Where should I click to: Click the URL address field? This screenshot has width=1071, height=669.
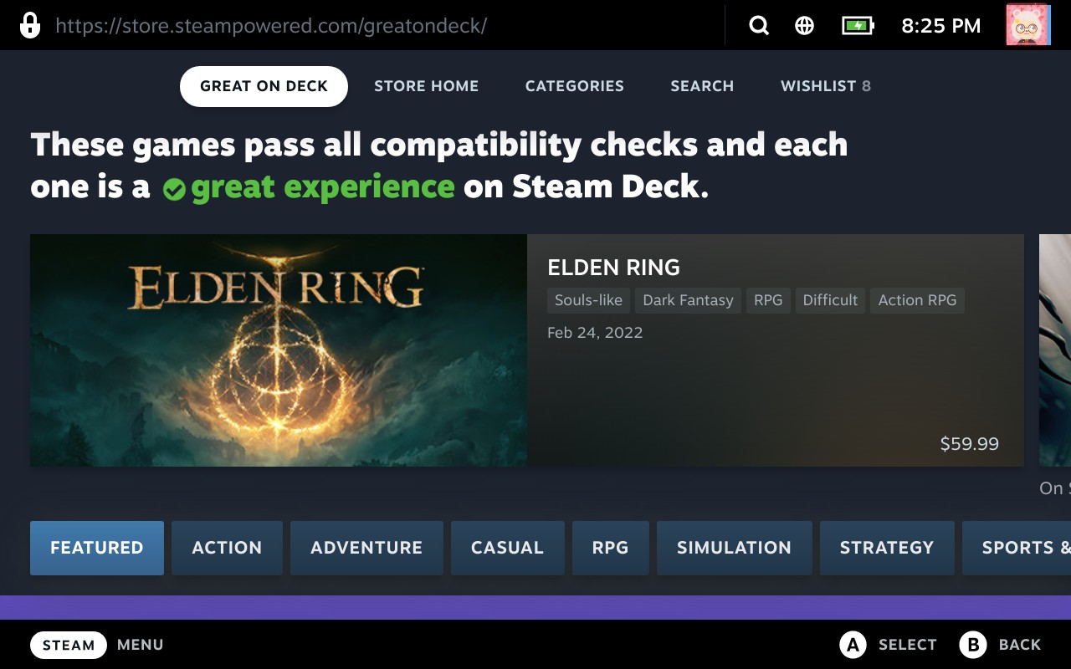point(271,26)
